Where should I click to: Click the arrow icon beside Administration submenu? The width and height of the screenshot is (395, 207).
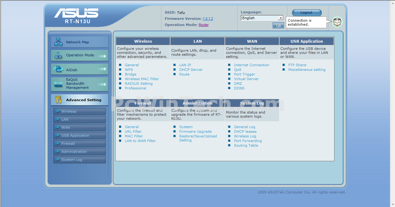[x=58, y=152]
